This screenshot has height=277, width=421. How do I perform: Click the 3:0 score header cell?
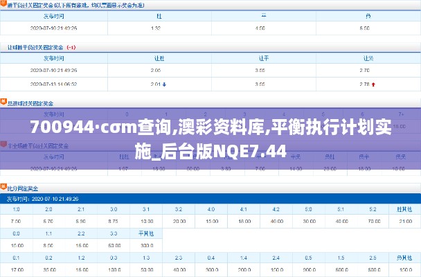coord(114,209)
